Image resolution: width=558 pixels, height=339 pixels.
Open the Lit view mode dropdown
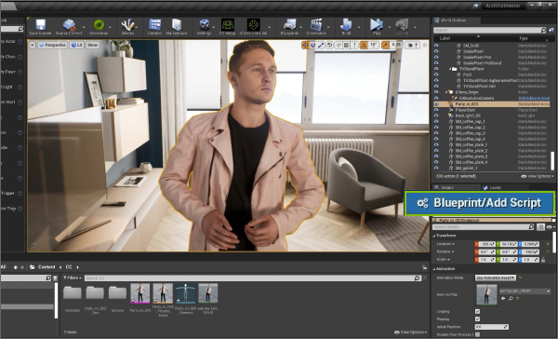tap(76, 46)
